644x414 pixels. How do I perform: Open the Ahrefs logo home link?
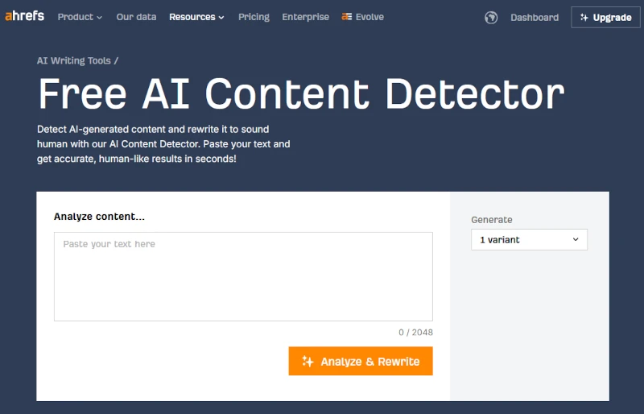pyautogui.click(x=25, y=16)
